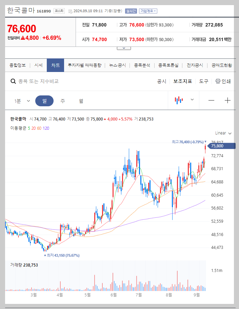Zoom out the chart with the minus icon
Screen dimensions: 239x309
[x=211, y=100]
